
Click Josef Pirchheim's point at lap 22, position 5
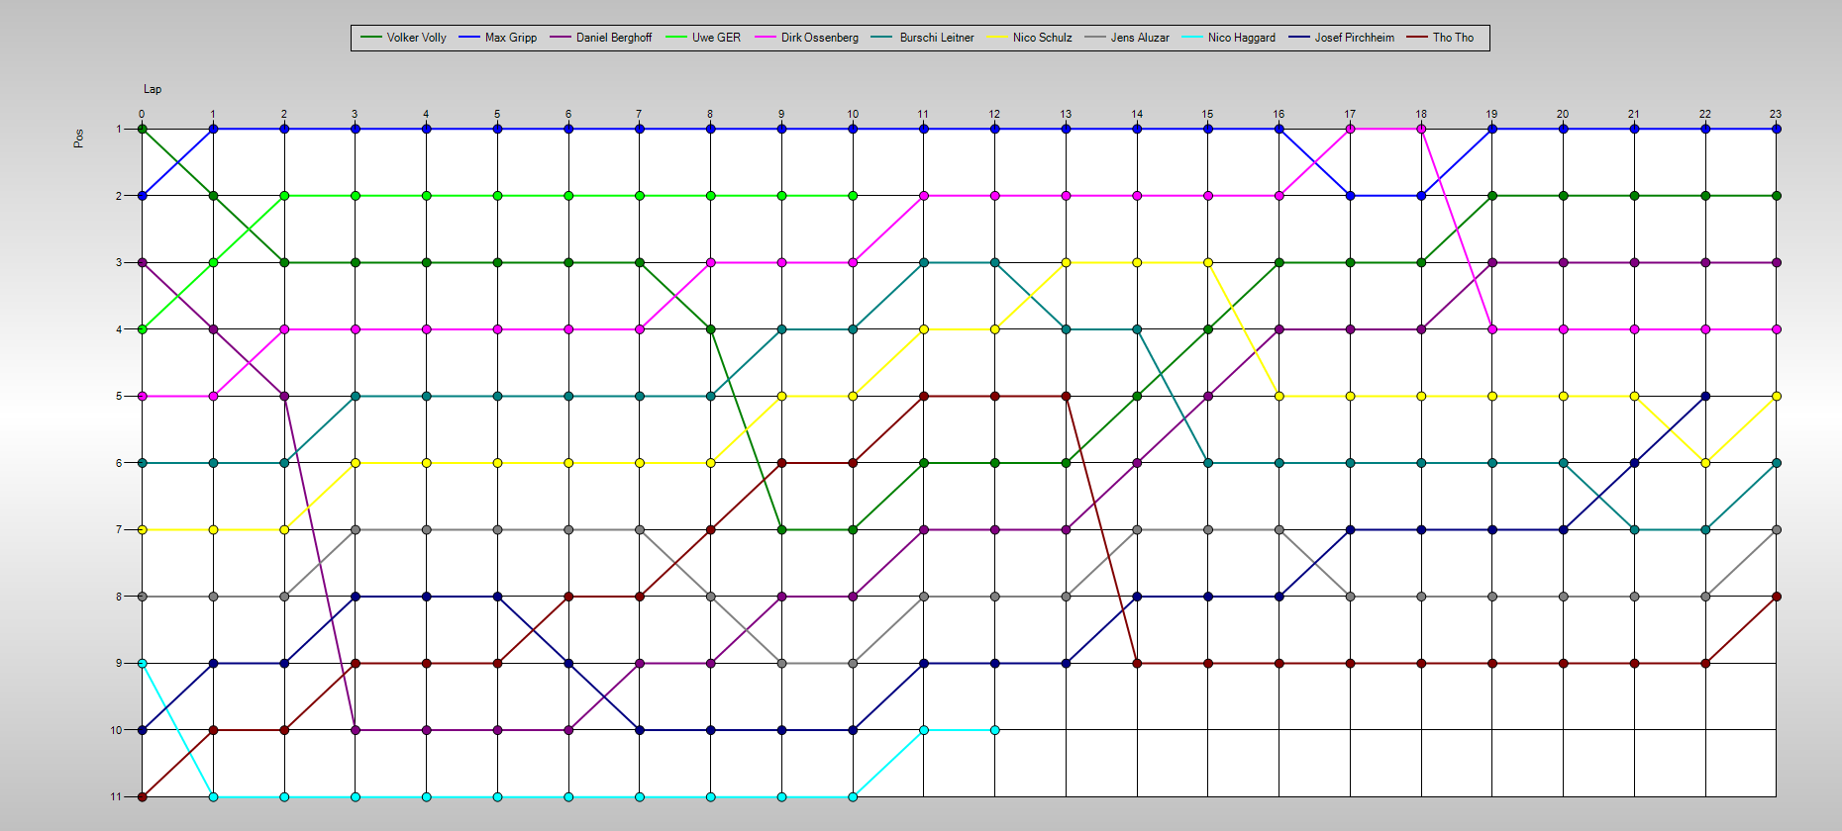coord(1705,396)
